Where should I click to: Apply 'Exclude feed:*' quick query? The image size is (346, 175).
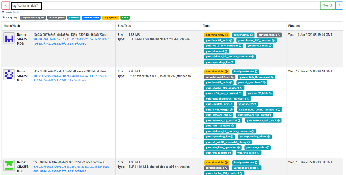[x=91, y=18]
